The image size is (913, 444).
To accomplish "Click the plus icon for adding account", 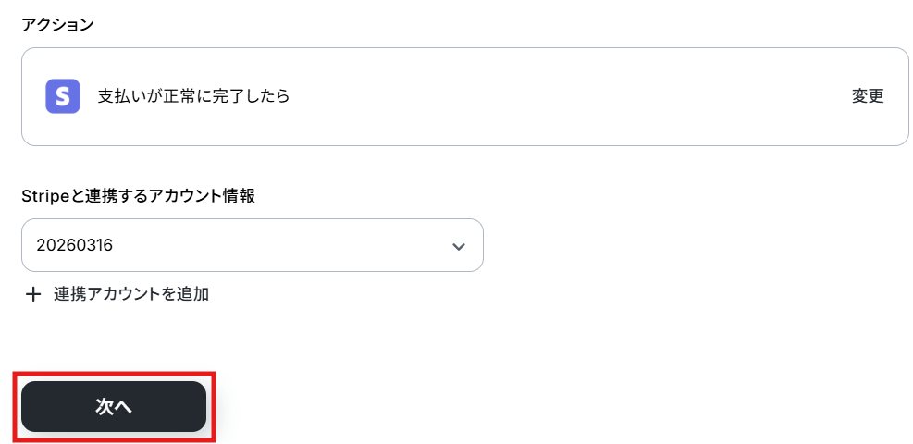I will (33, 294).
